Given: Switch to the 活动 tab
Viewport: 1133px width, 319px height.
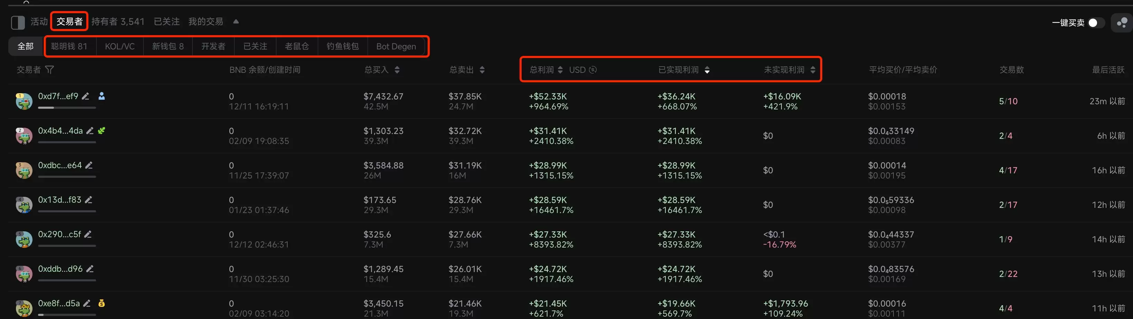Looking at the screenshot, I should [x=38, y=21].
